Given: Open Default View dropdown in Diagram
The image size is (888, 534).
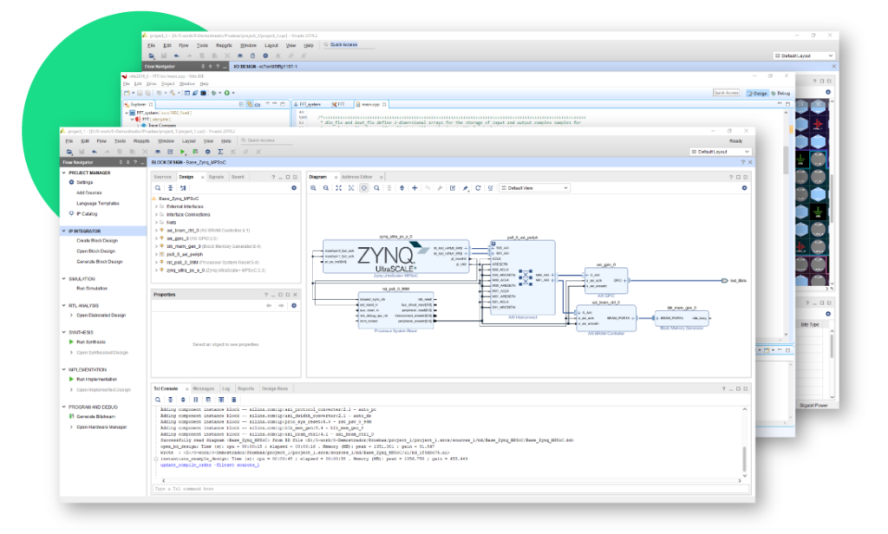Looking at the screenshot, I should coord(534,188).
